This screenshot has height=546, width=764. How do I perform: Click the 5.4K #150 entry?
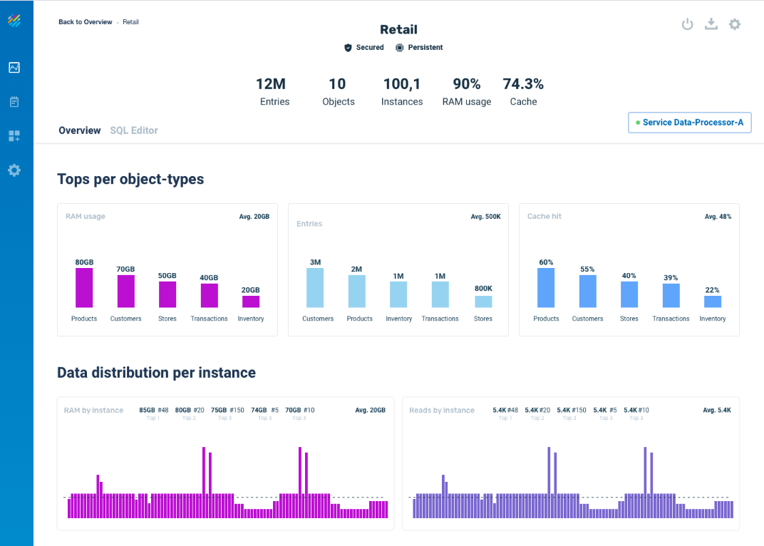572,413
